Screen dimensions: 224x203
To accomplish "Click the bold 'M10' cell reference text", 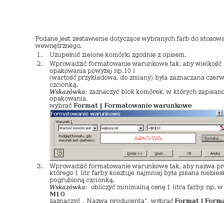I will (x=57, y=194).
